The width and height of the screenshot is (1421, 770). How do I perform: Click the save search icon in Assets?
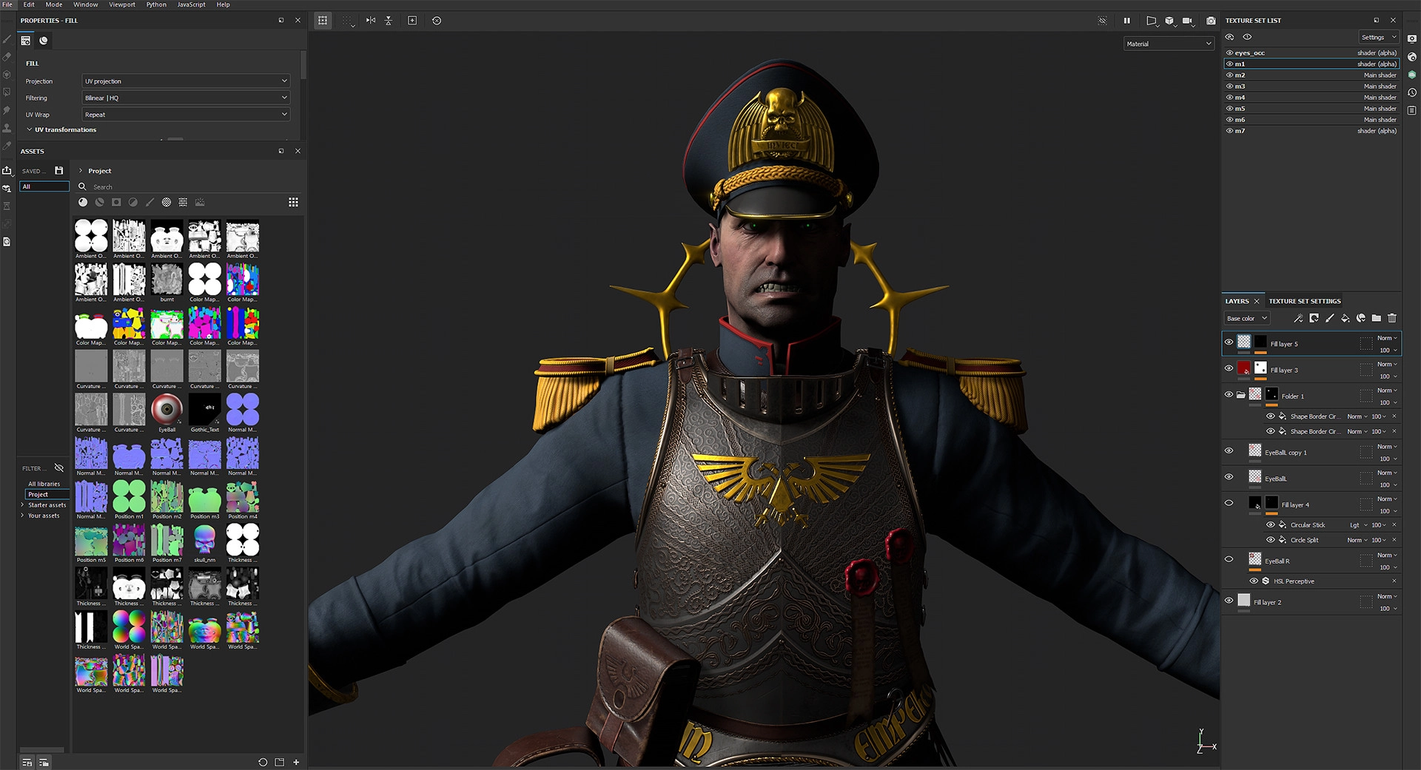click(59, 171)
